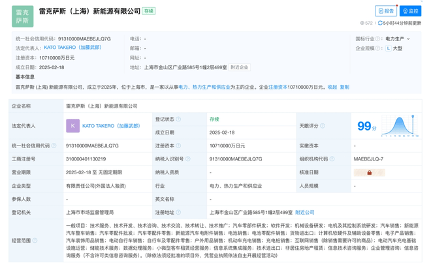Select table 注册资本 value 10710000万日元

(x=227, y=146)
